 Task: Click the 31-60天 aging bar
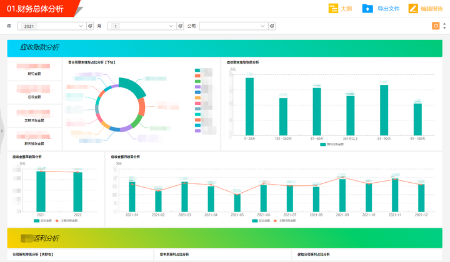click(317, 112)
